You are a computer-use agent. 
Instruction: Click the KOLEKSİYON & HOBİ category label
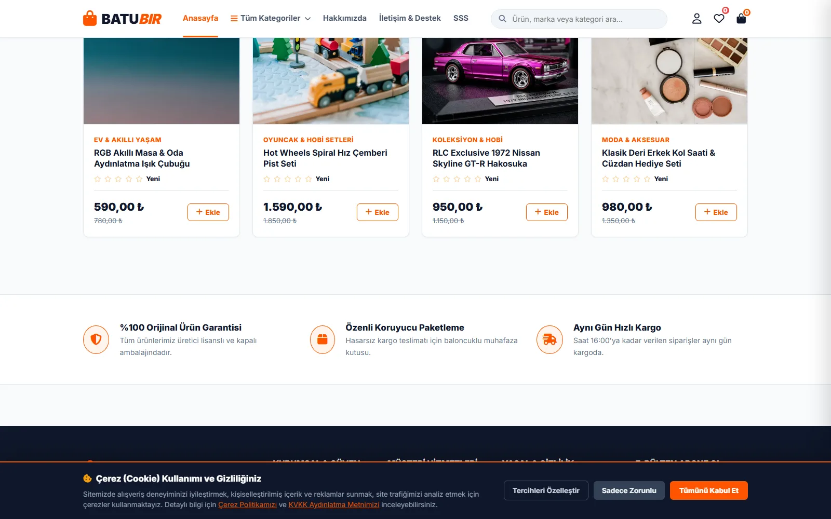[x=467, y=140]
